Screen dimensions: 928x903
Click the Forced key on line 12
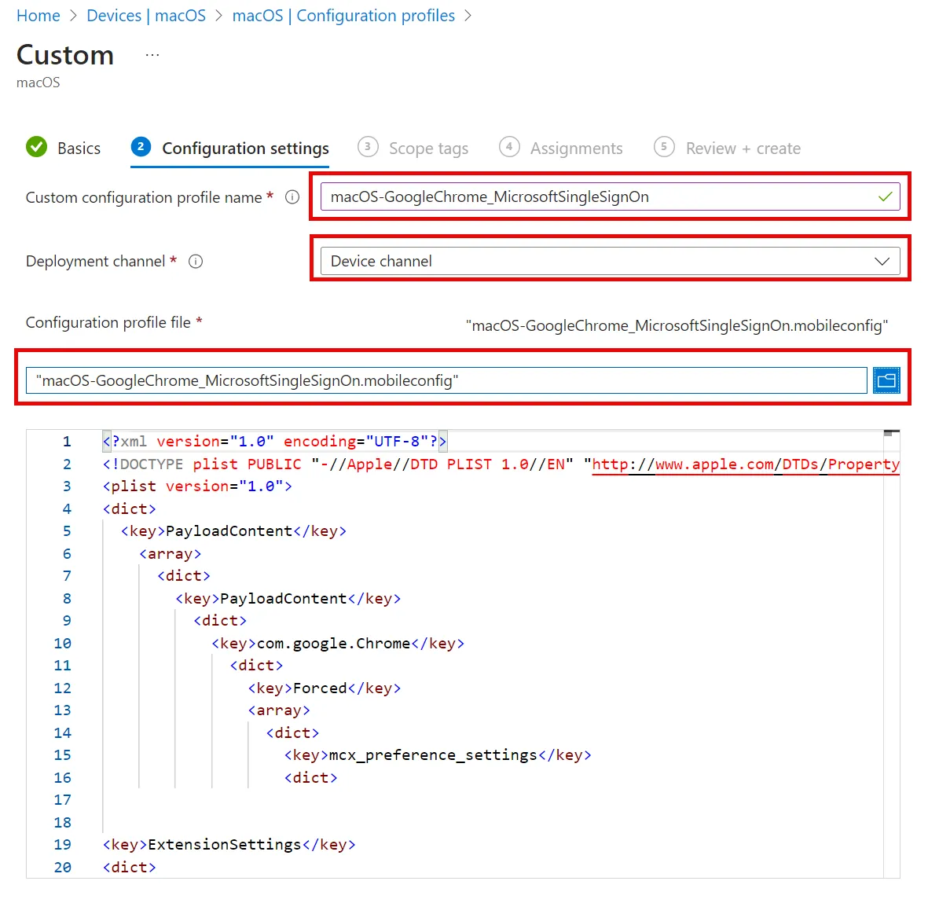tap(325, 688)
